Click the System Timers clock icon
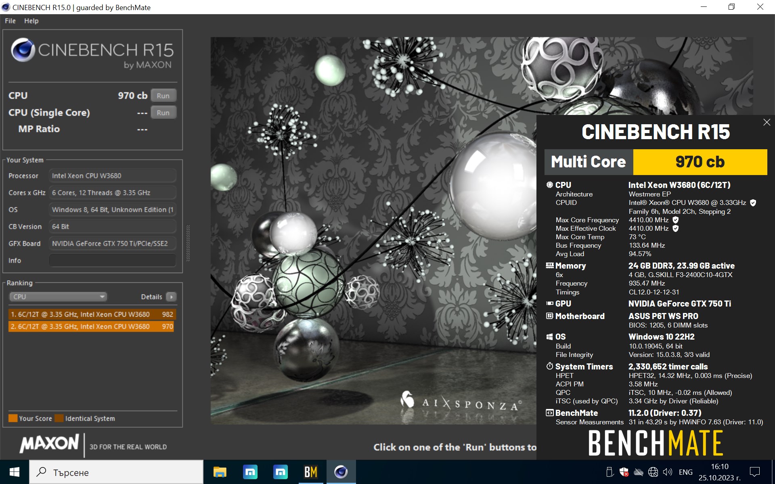 tap(550, 366)
